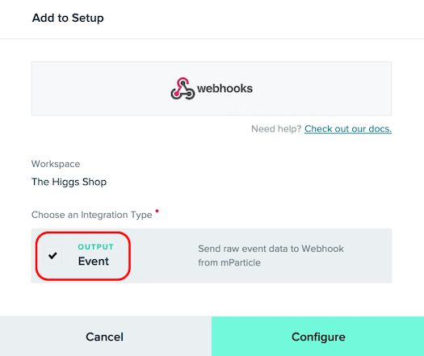Click the Add to Setup heading
The width and height of the screenshot is (424, 356).
[68, 18]
